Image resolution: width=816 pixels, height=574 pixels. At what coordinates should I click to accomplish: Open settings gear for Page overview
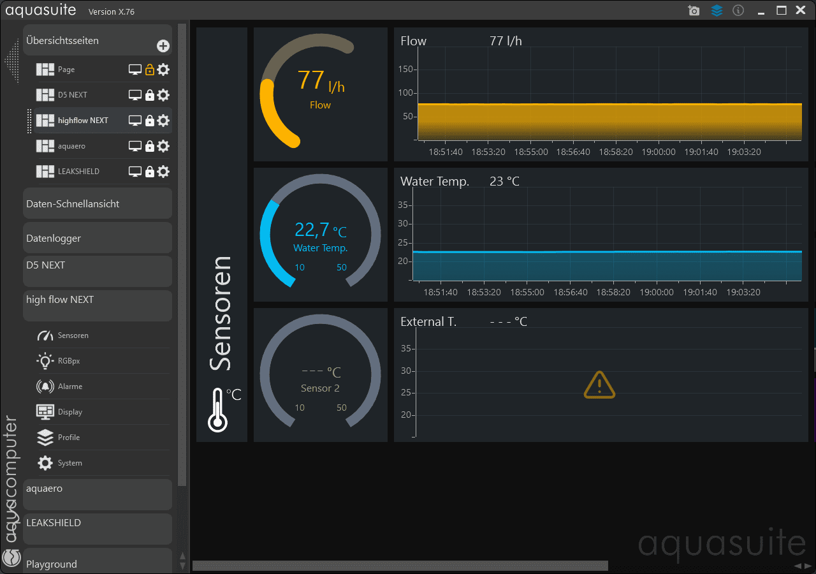pyautogui.click(x=163, y=70)
